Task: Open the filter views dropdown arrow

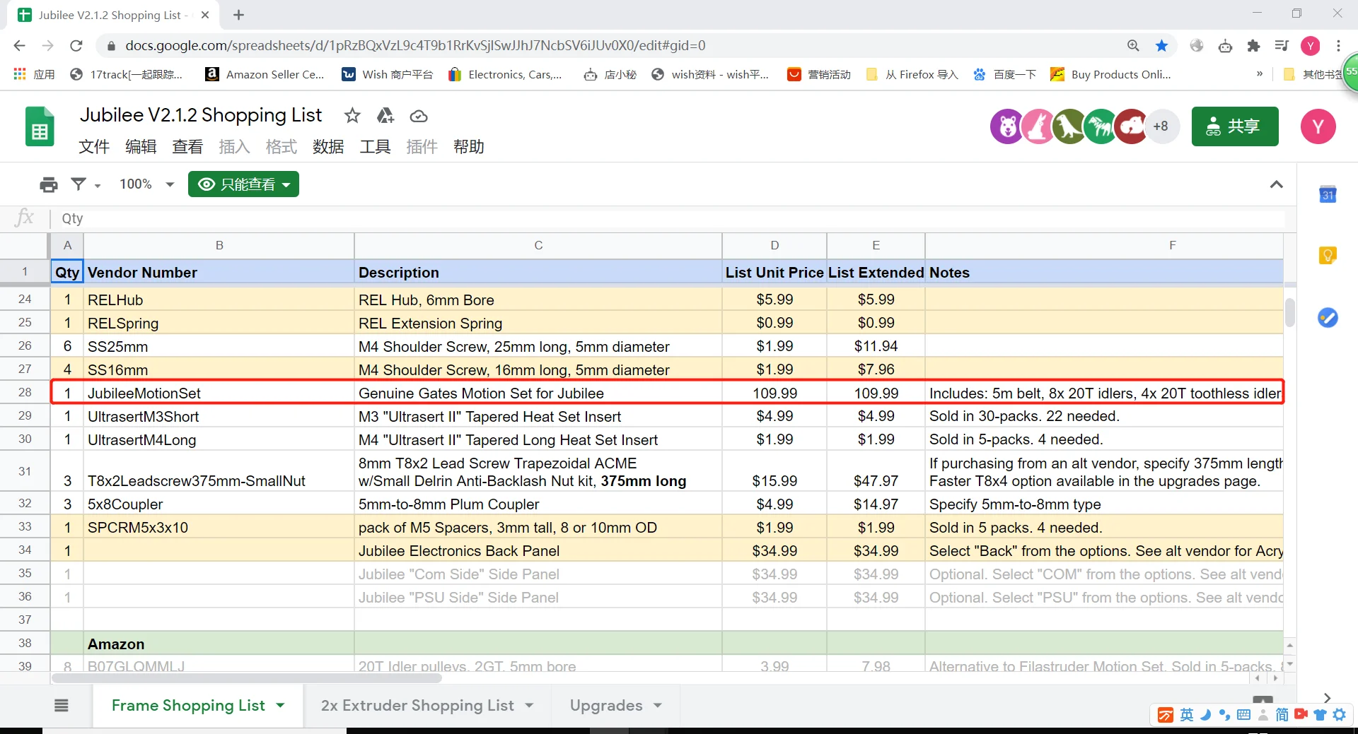Action: [98, 185]
